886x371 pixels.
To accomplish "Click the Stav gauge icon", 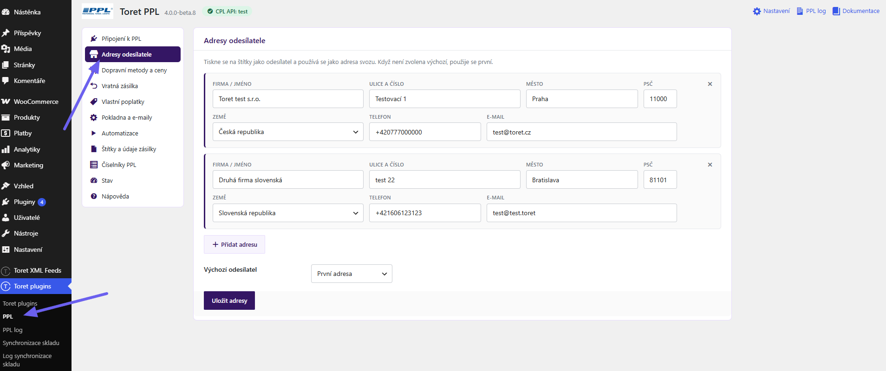I will tap(94, 180).
